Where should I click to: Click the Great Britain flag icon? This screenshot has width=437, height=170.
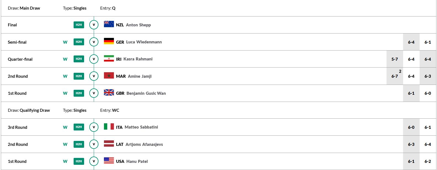point(109,93)
